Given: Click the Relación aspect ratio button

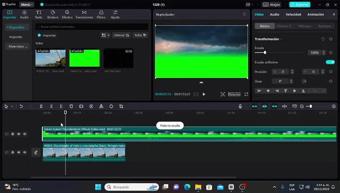Looking at the screenshot, I should tap(234, 94).
